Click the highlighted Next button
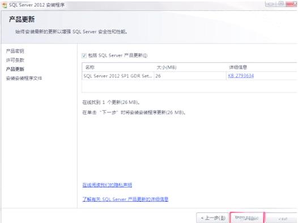Viewport: 298px width, 223px height. pos(246,218)
